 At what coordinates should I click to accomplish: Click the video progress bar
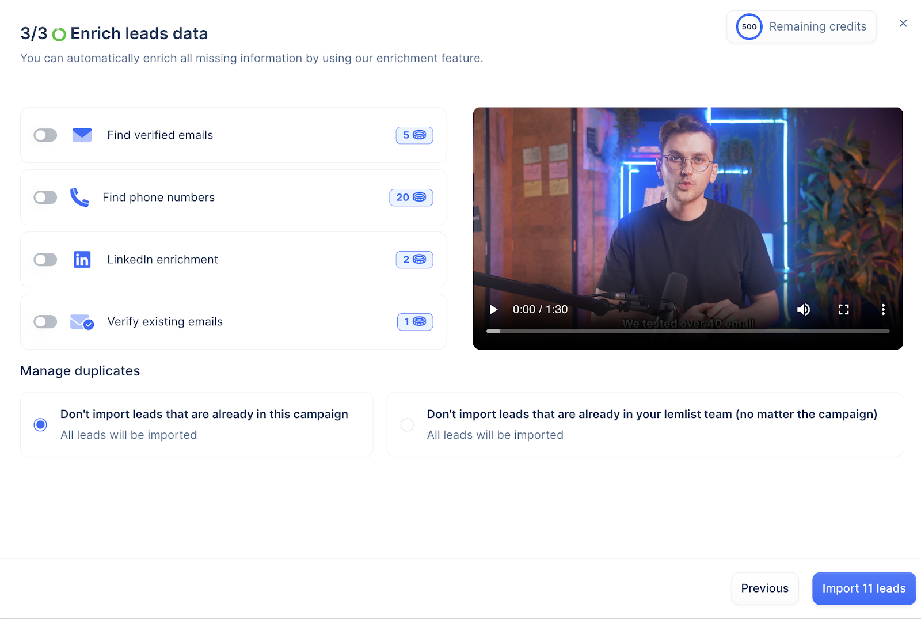pyautogui.click(x=687, y=331)
